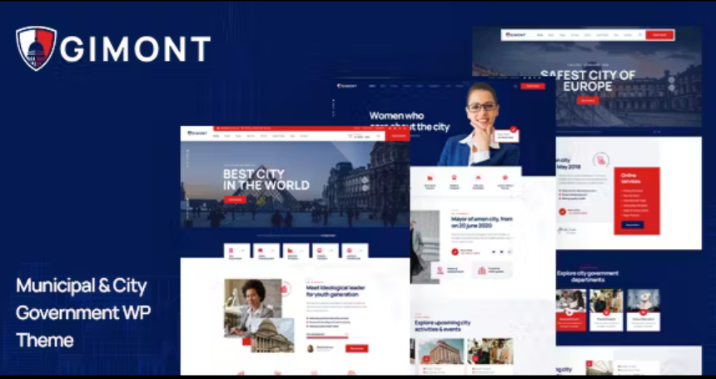Click fifth service card under Best City hero
The image size is (716, 379).
pos(355,252)
